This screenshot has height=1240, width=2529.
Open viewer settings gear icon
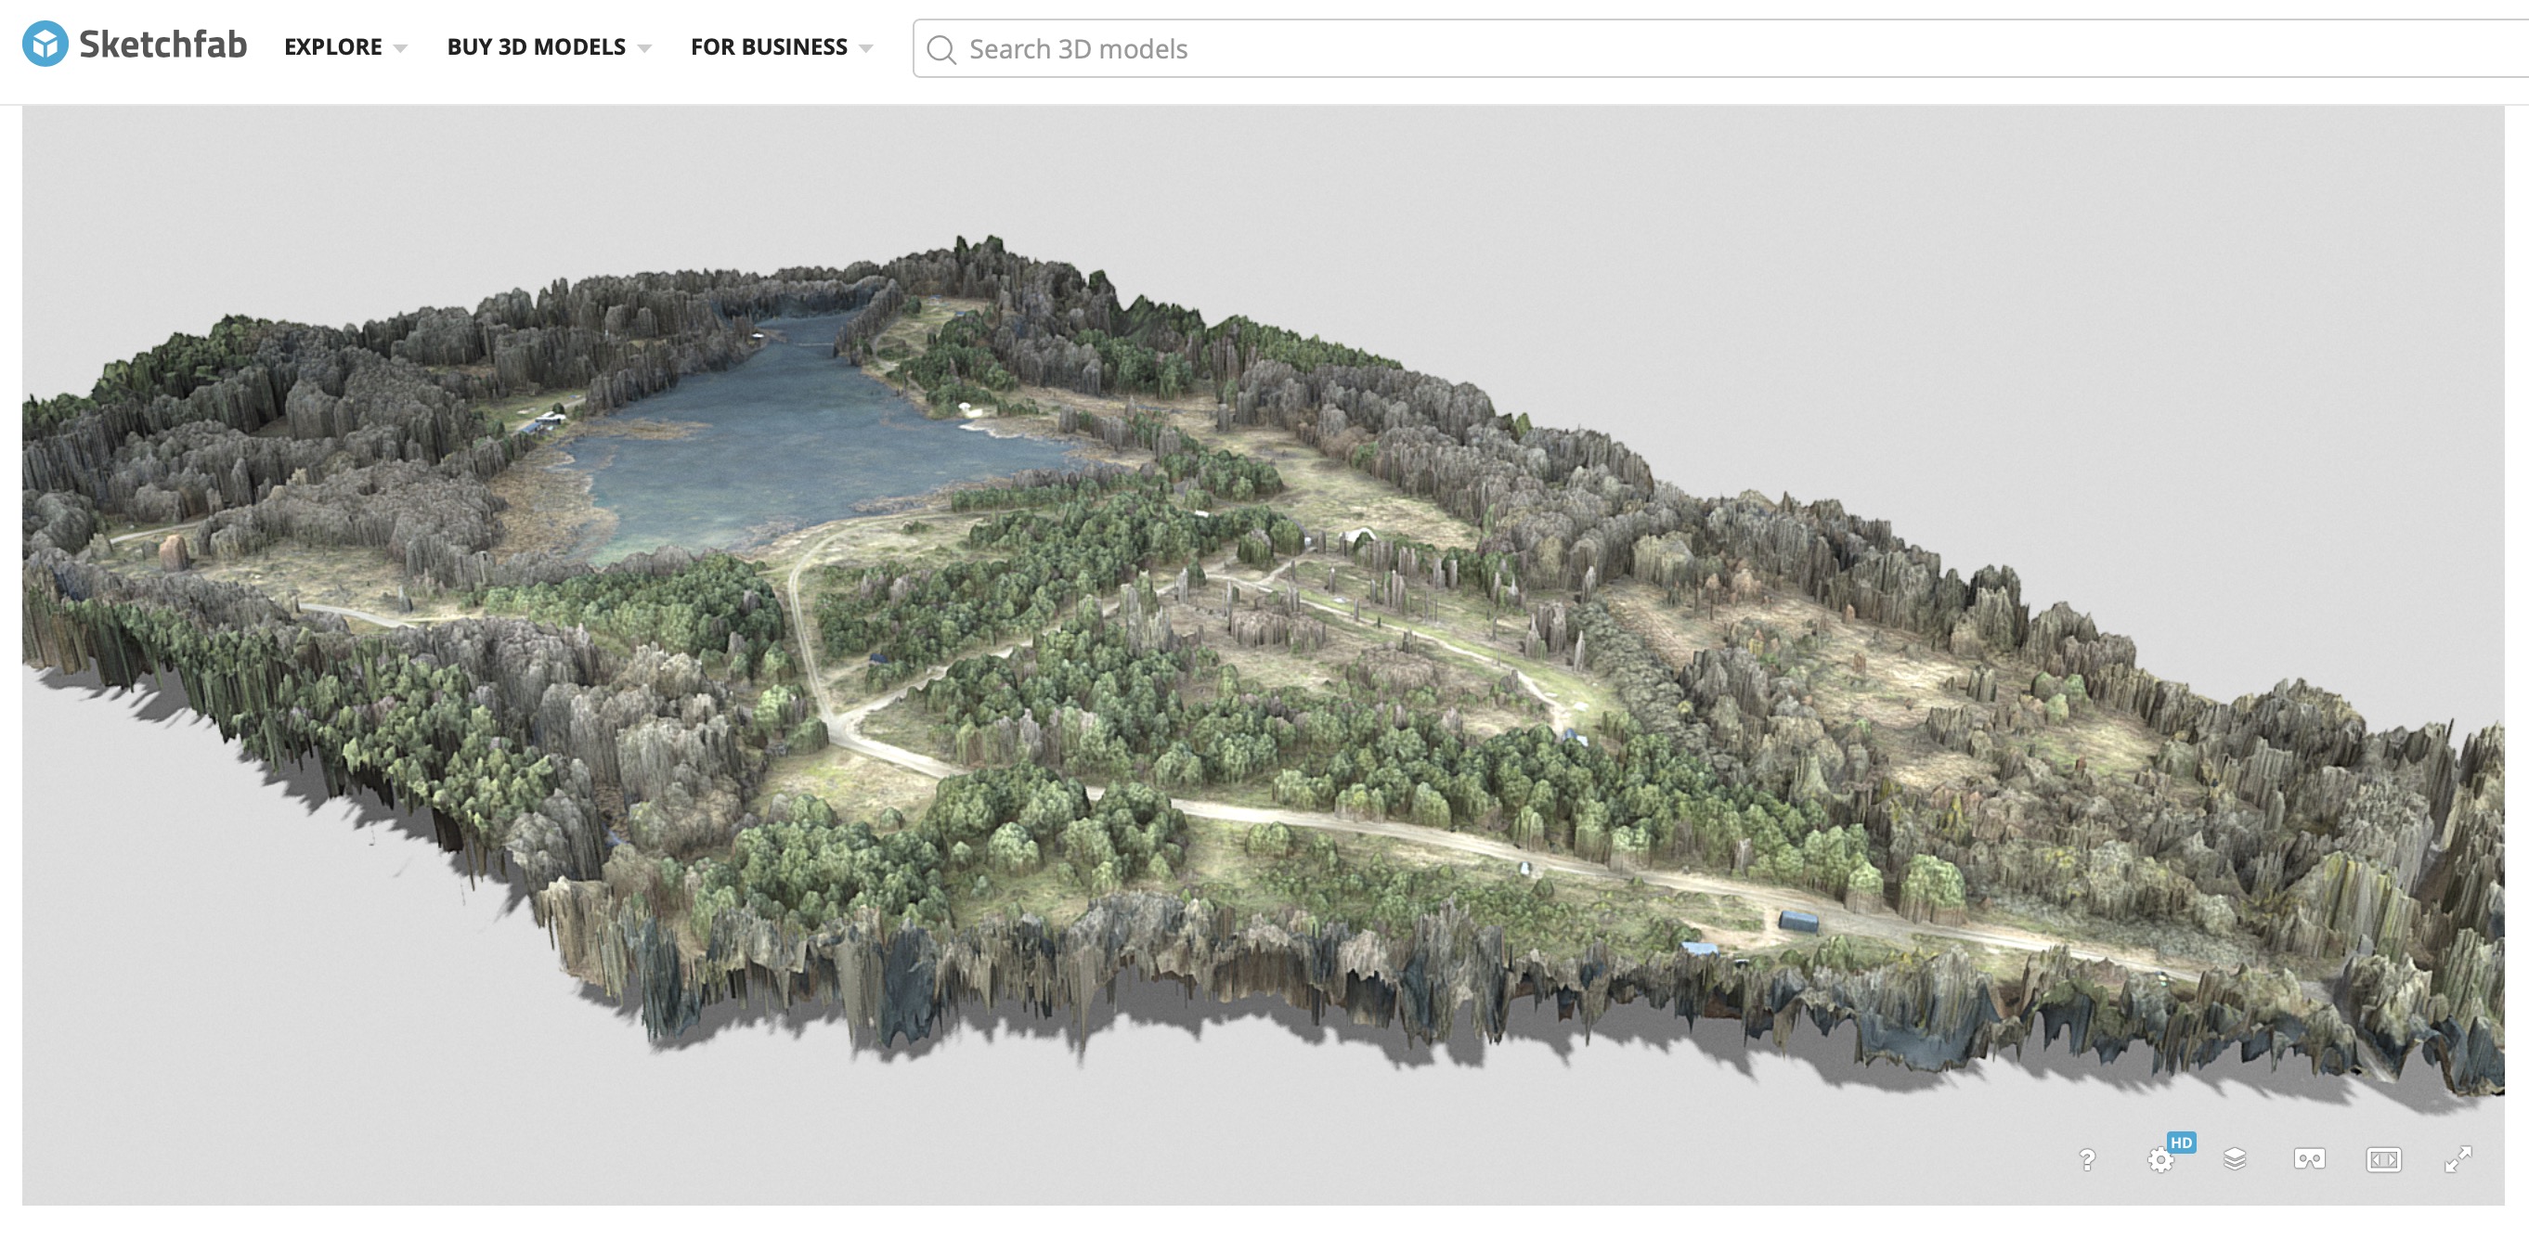point(2159,1160)
